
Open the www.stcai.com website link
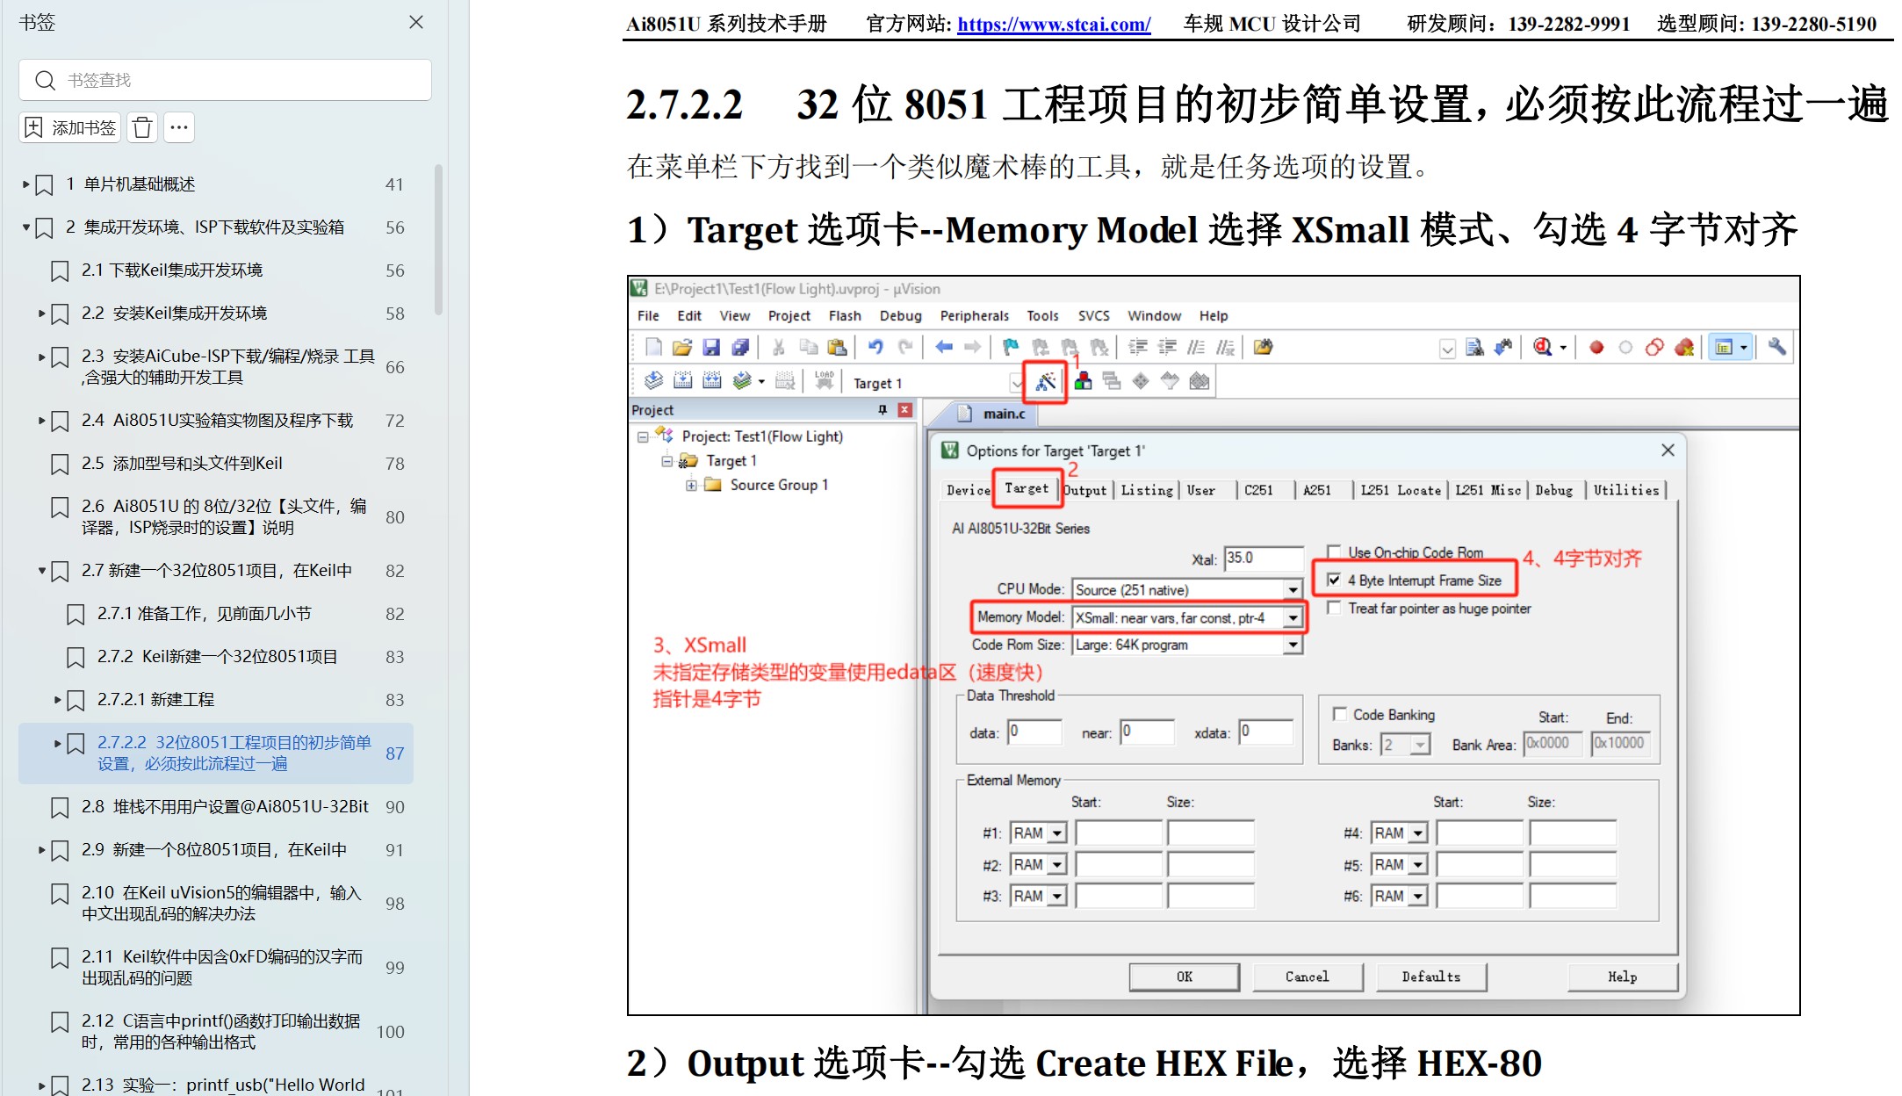(x=1054, y=24)
